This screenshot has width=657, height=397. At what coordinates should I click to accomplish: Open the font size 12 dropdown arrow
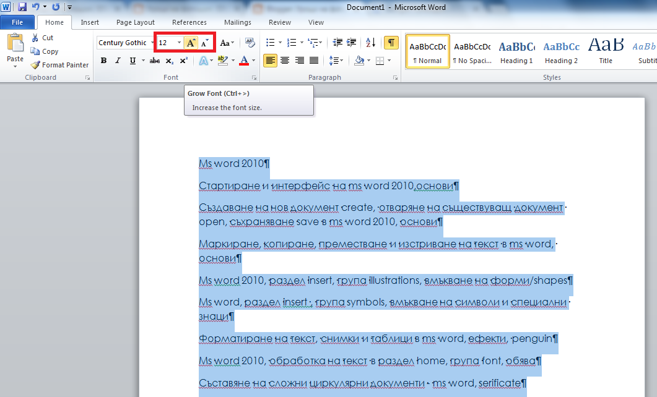pyautogui.click(x=179, y=43)
